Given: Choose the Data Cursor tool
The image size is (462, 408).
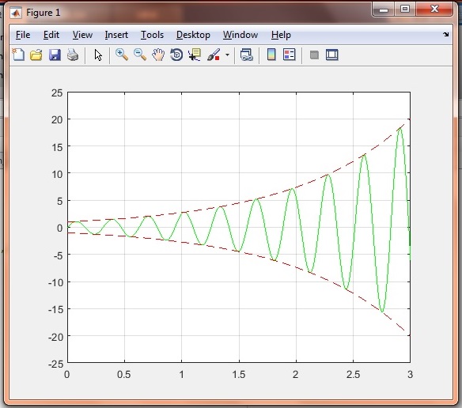Looking at the screenshot, I should click(195, 55).
